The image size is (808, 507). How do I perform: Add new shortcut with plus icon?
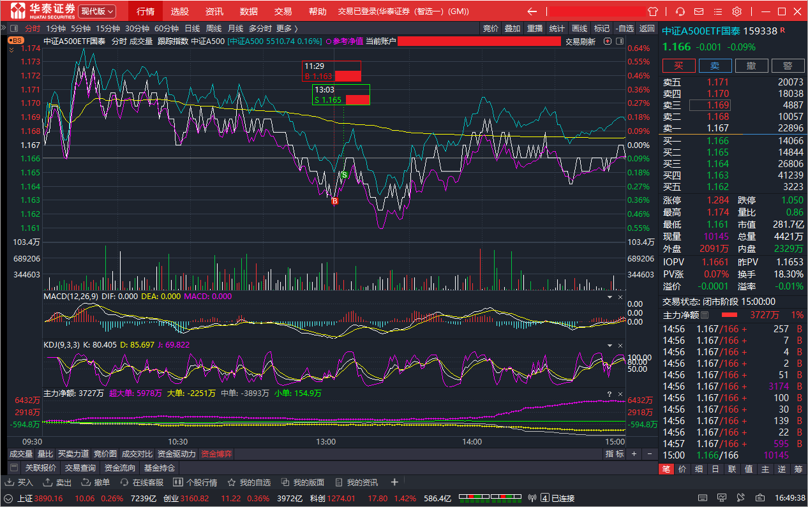(x=394, y=482)
